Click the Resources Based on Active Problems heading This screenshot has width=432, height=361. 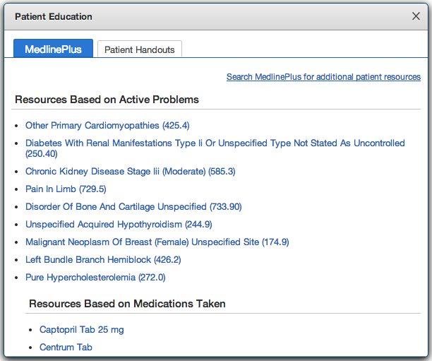click(x=107, y=100)
